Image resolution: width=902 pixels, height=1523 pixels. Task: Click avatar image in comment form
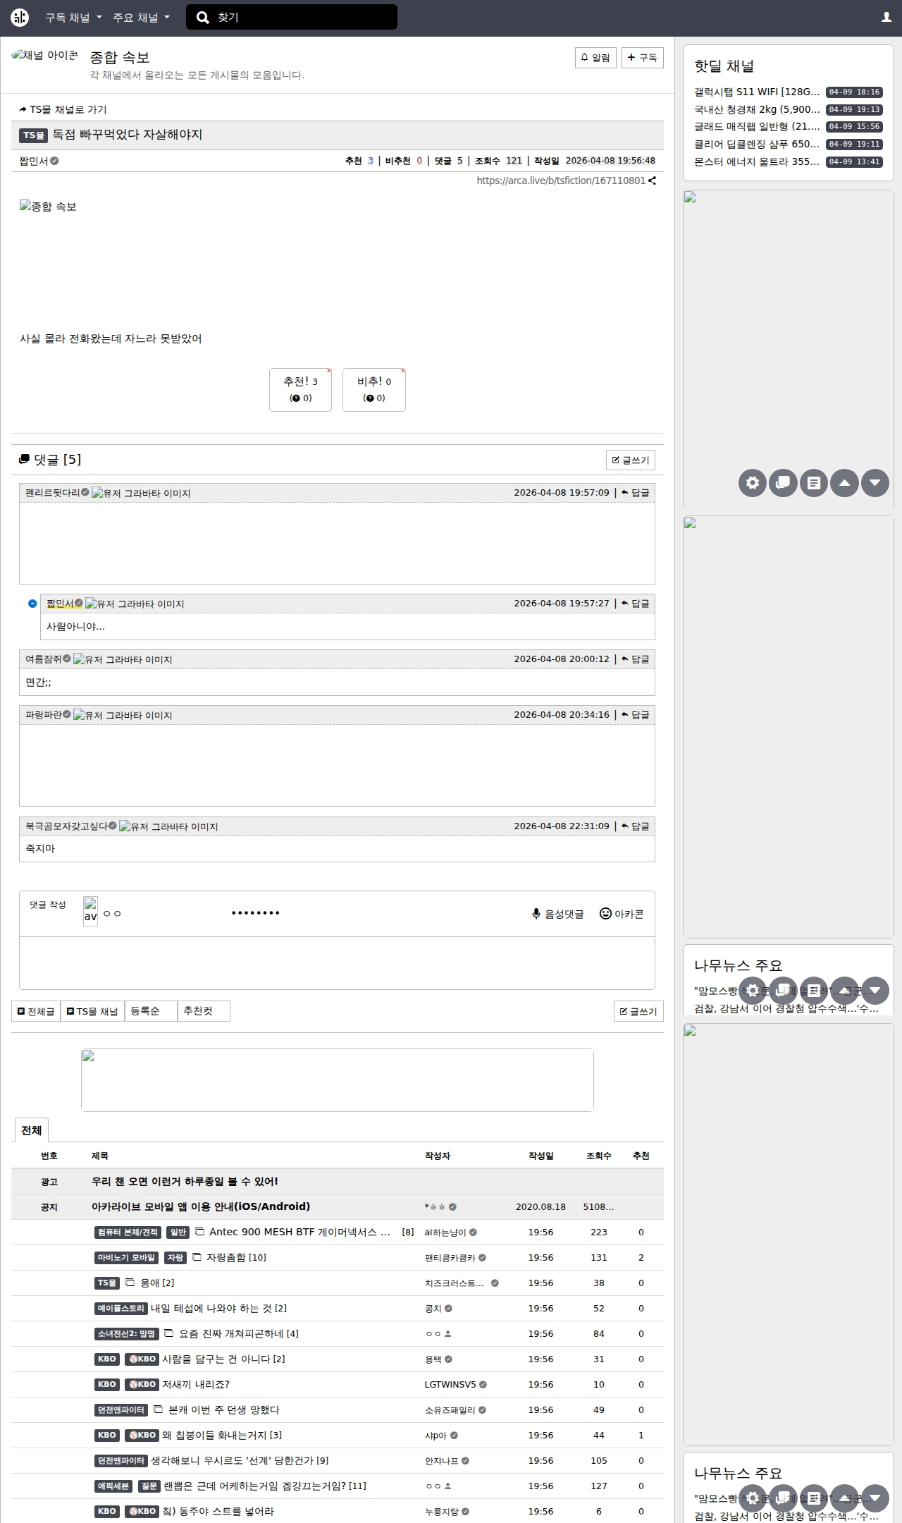click(90, 911)
